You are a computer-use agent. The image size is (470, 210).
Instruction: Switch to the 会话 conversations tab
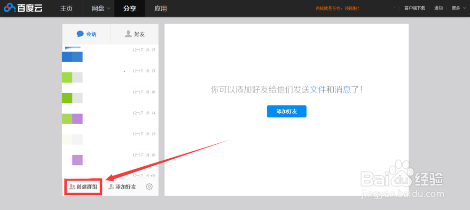[86, 34]
